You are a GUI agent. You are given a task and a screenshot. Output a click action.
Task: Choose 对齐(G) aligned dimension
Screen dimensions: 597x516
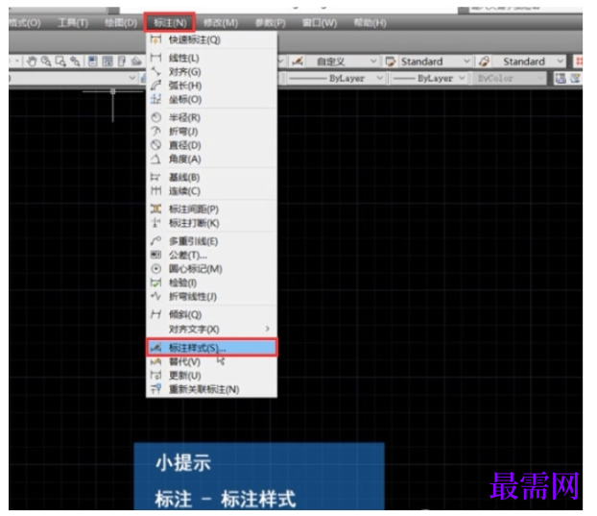pyautogui.click(x=212, y=72)
